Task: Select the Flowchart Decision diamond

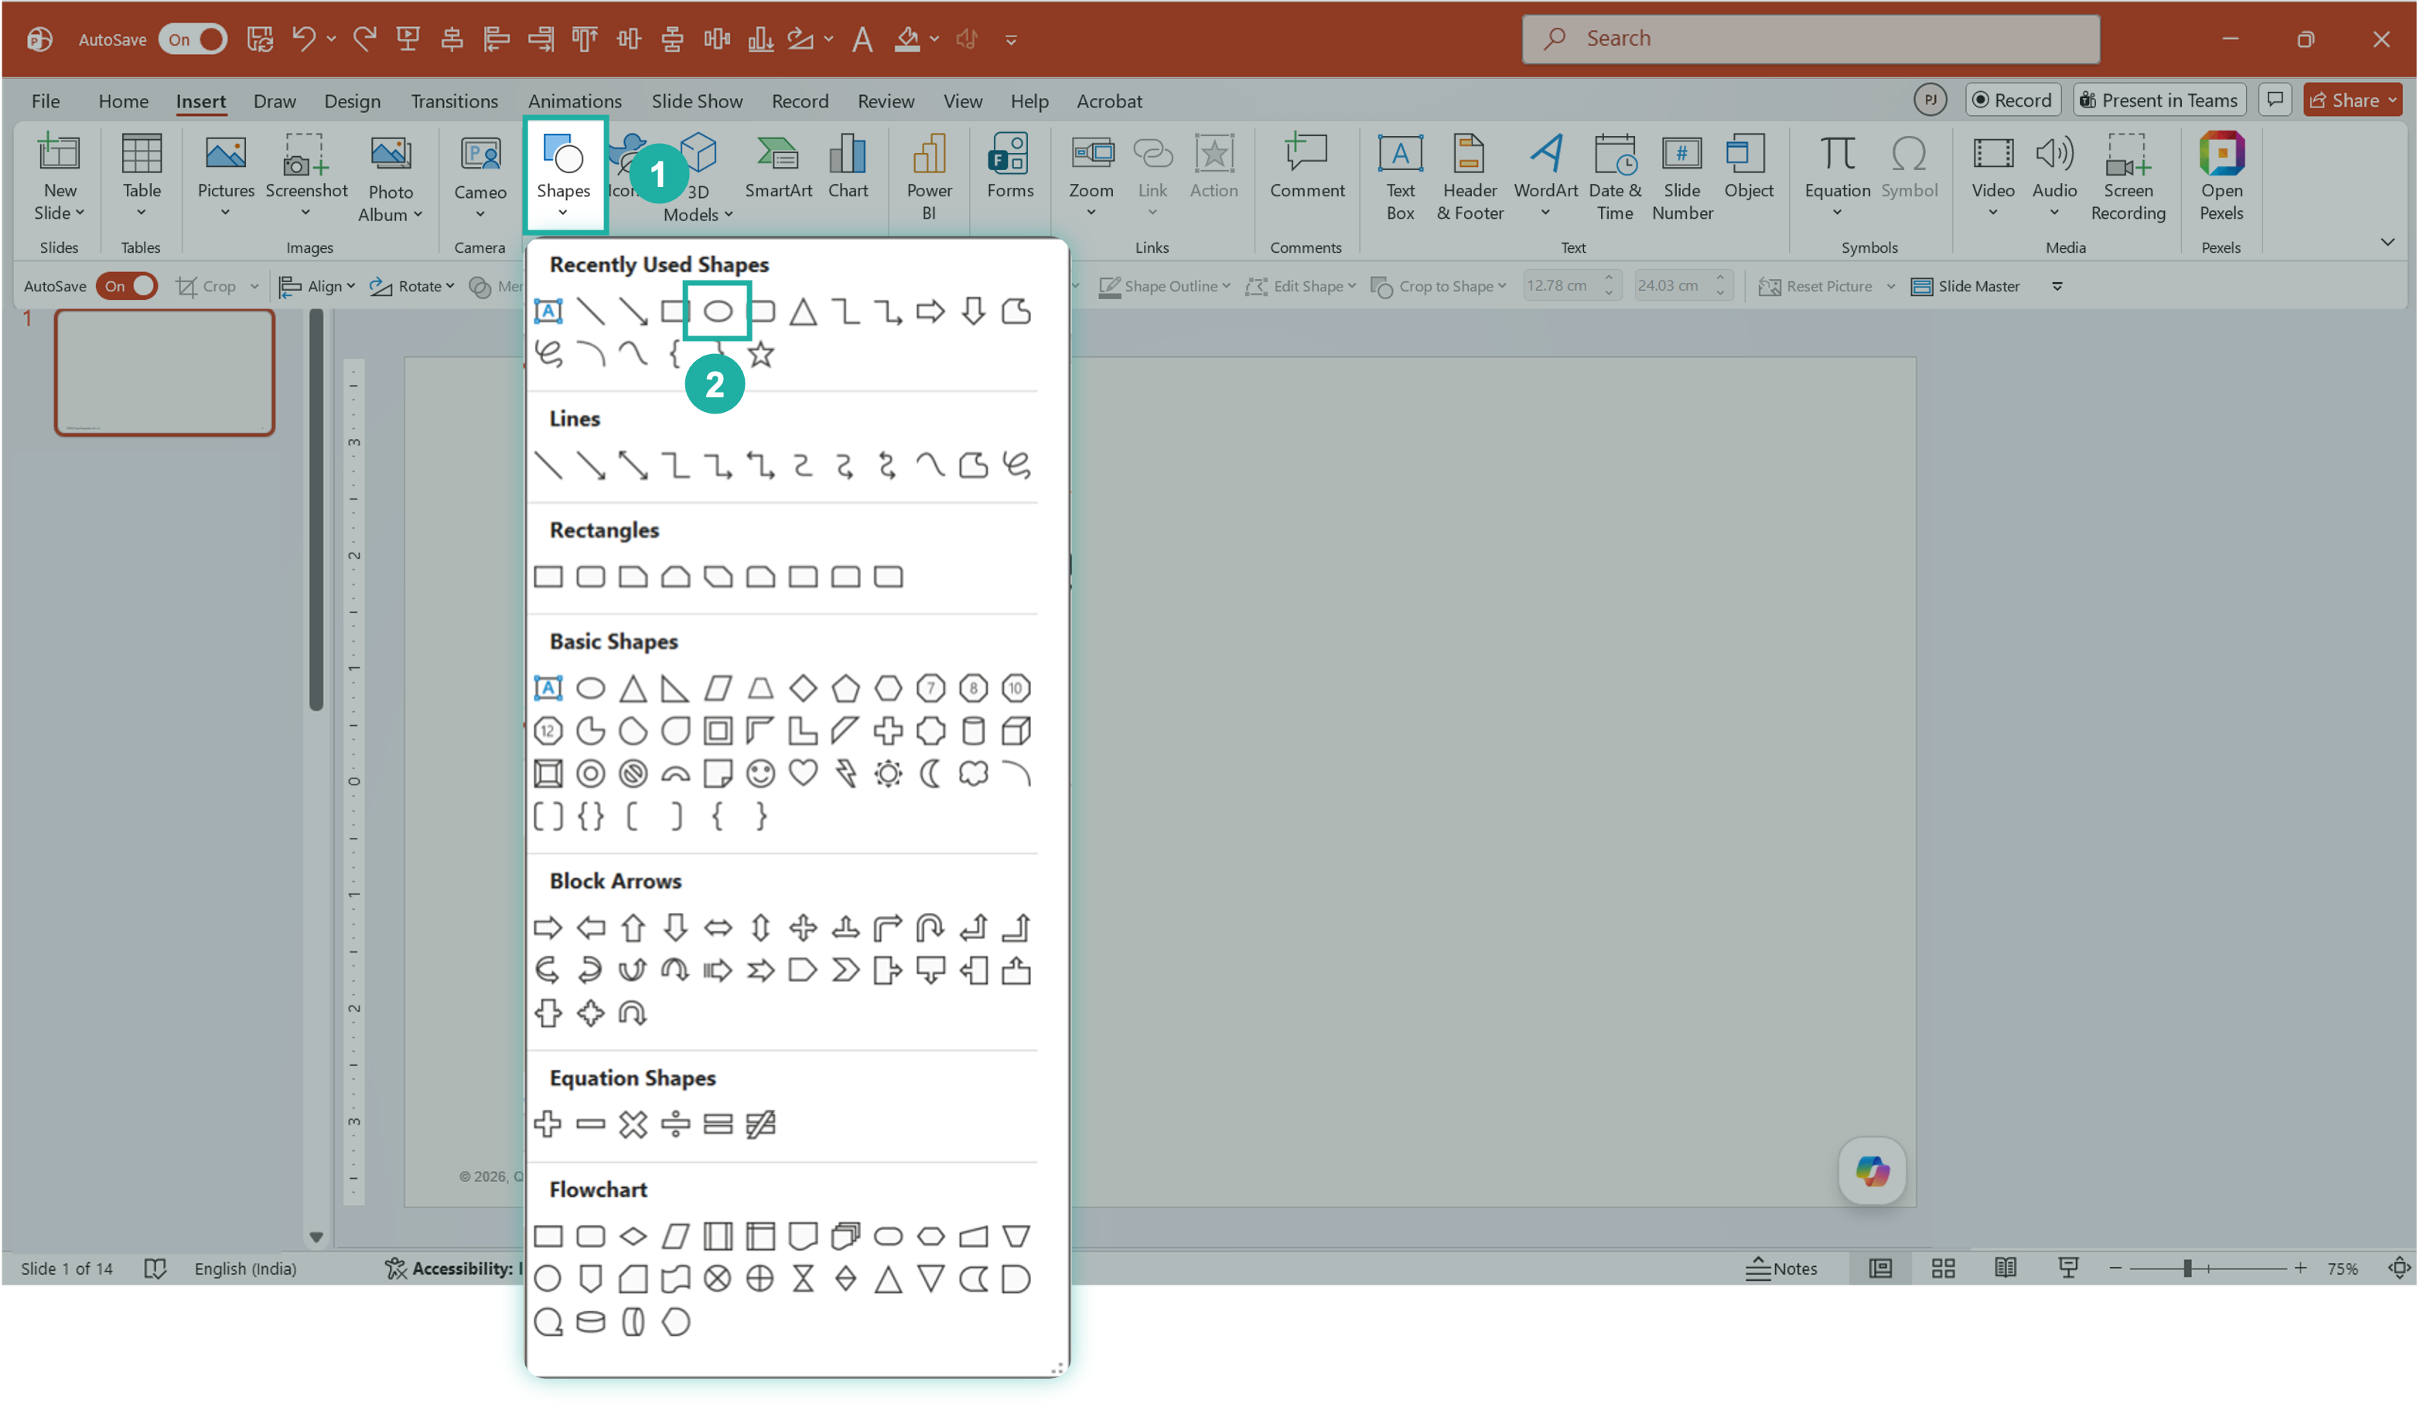Action: point(633,1236)
